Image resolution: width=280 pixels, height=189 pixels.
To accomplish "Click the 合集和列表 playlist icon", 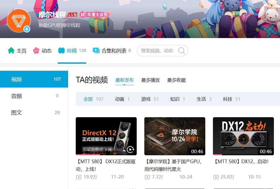I will click(x=96, y=50).
